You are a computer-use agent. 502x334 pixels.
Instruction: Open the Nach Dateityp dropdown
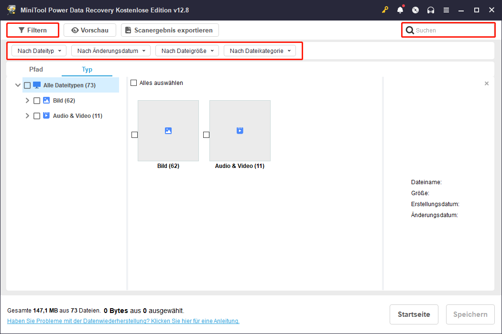[x=38, y=50]
